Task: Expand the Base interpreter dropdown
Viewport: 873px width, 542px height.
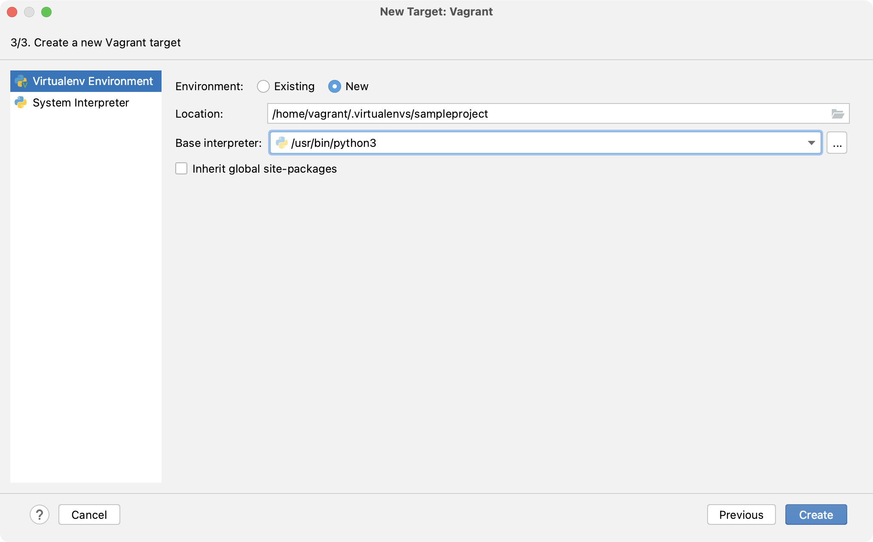Action: (x=812, y=142)
